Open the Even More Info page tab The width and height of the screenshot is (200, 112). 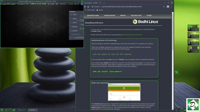136,16
